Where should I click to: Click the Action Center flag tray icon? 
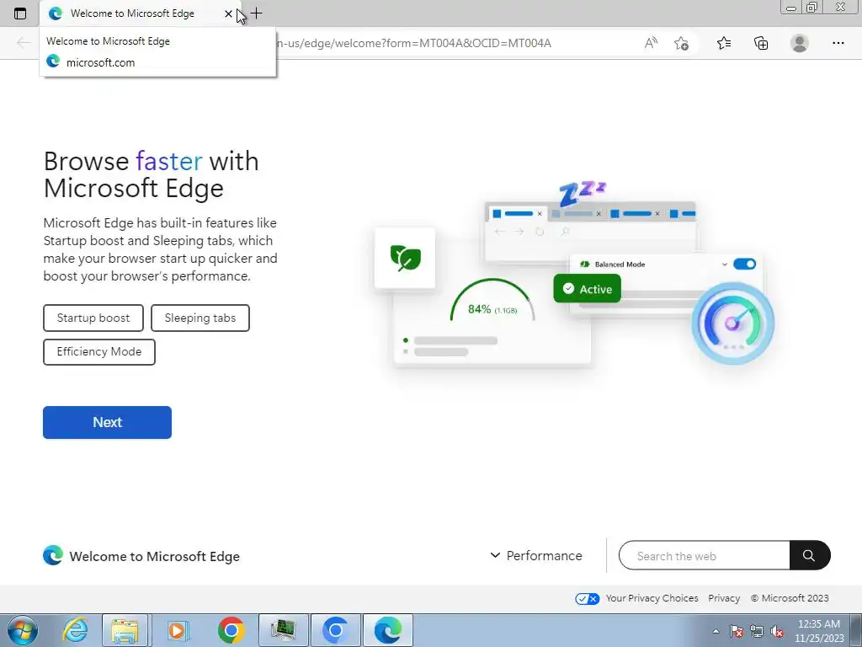click(x=737, y=631)
